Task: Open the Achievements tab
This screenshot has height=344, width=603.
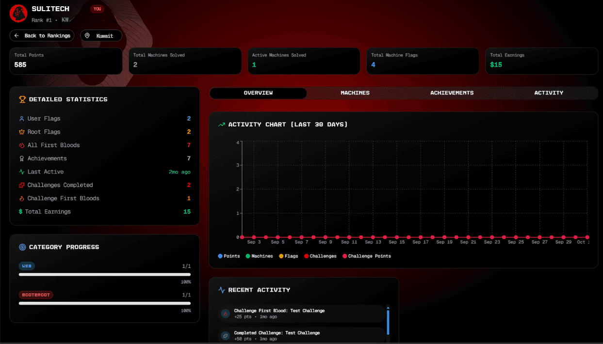Action: (452, 93)
